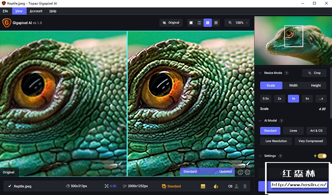The image size is (332, 195).
Task: Select the Width resize tab
Action: click(x=293, y=85)
